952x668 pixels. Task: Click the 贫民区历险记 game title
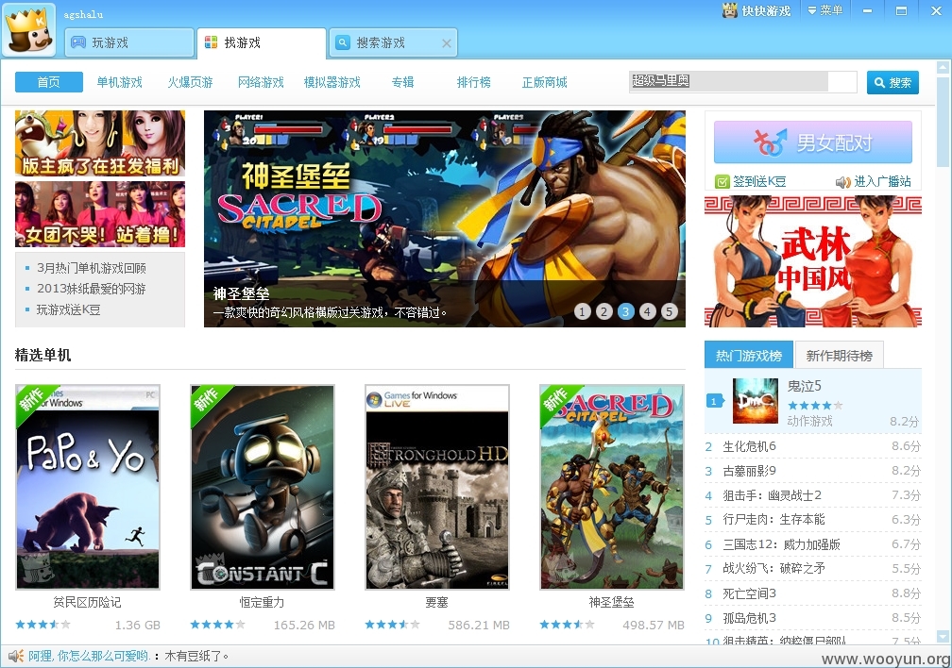pyautogui.click(x=88, y=602)
